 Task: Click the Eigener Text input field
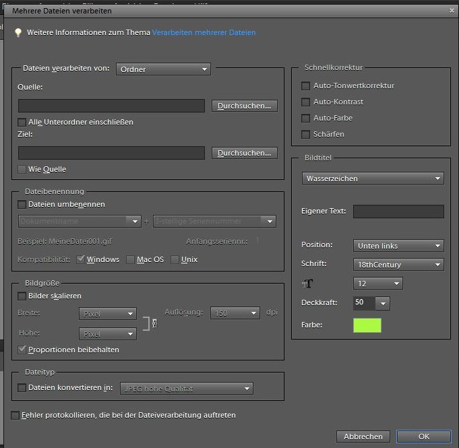coord(398,212)
